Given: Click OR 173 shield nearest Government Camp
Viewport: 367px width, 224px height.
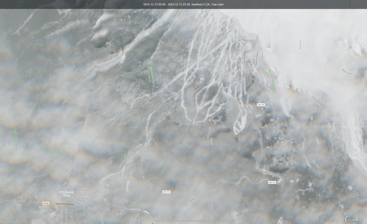Looking at the screenshot, I should pos(166,192).
